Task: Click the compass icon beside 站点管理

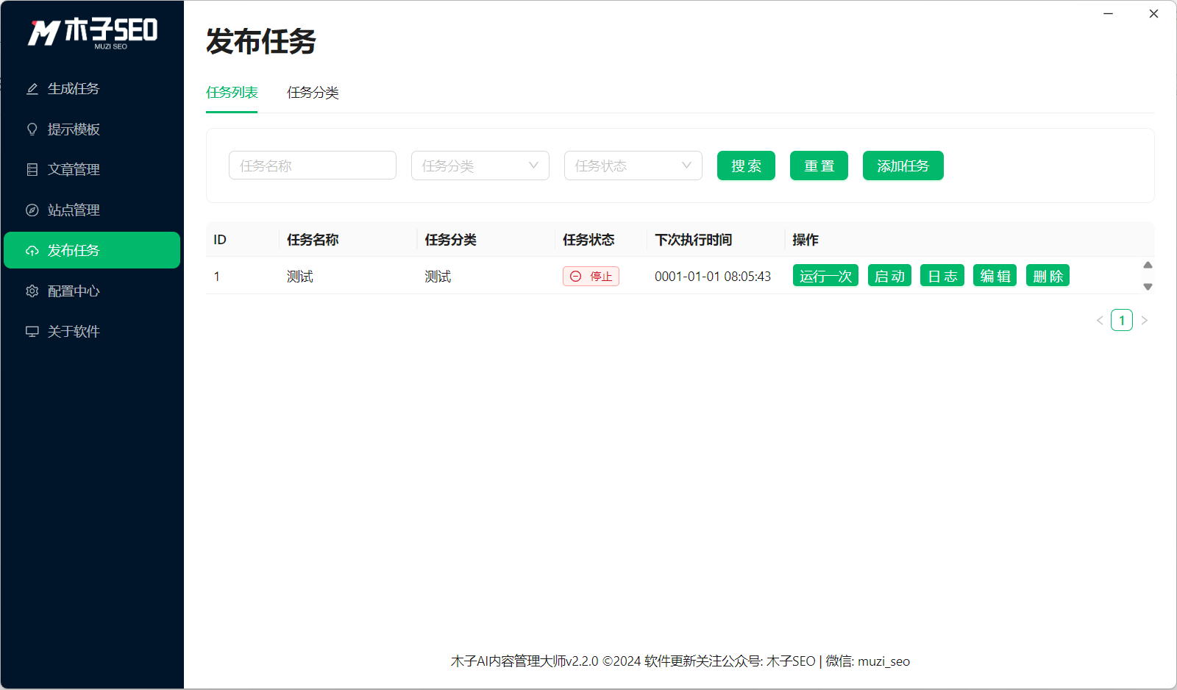Action: [x=32, y=210]
